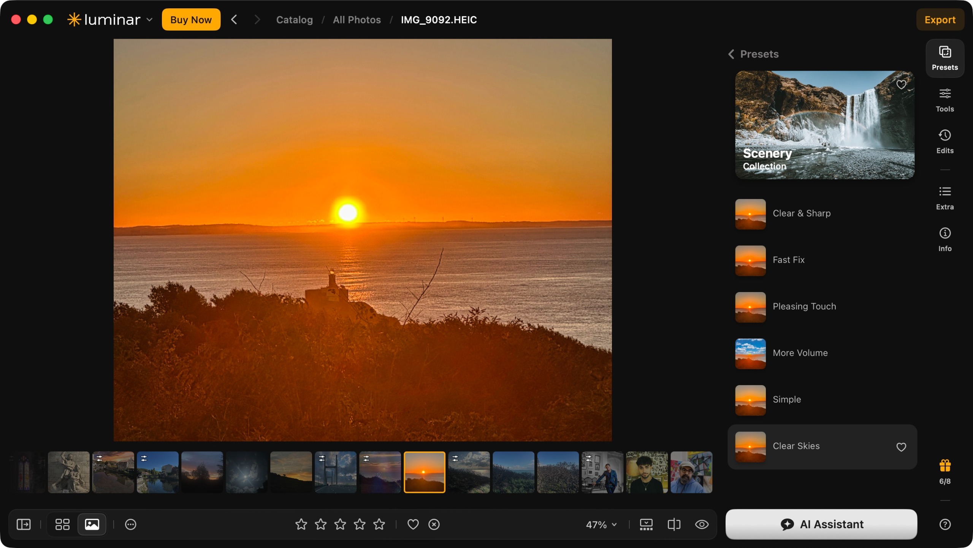Toggle original preview eye icon
973x548 pixels.
click(x=702, y=524)
